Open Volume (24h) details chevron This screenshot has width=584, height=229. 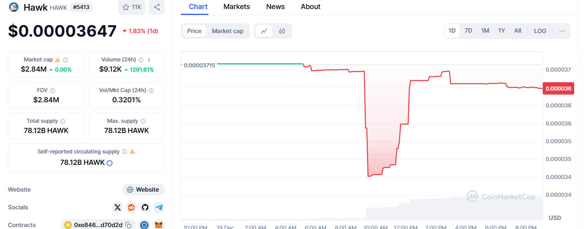[149, 60]
